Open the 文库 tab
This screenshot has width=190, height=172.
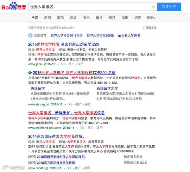click(x=138, y=17)
